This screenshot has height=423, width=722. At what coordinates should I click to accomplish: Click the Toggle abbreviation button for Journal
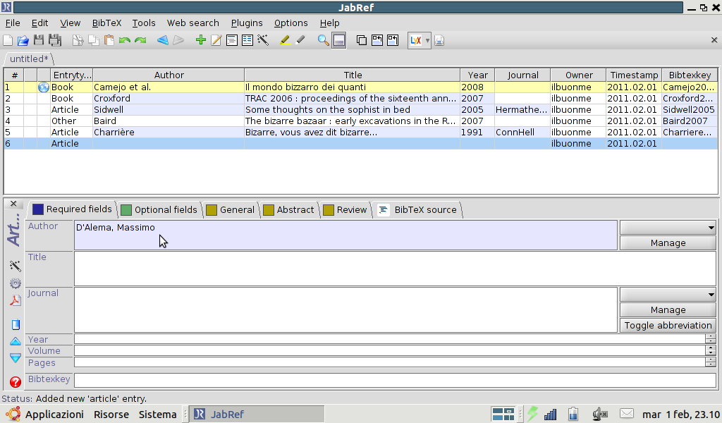click(668, 326)
